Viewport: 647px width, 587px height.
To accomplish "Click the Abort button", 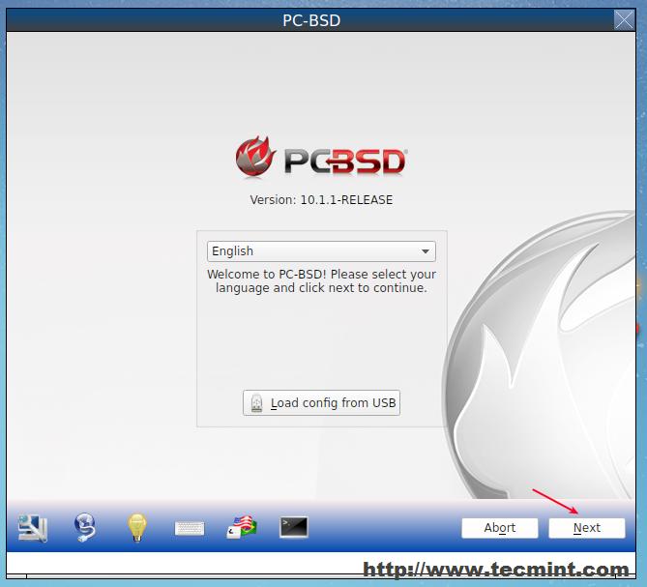I will (x=500, y=528).
